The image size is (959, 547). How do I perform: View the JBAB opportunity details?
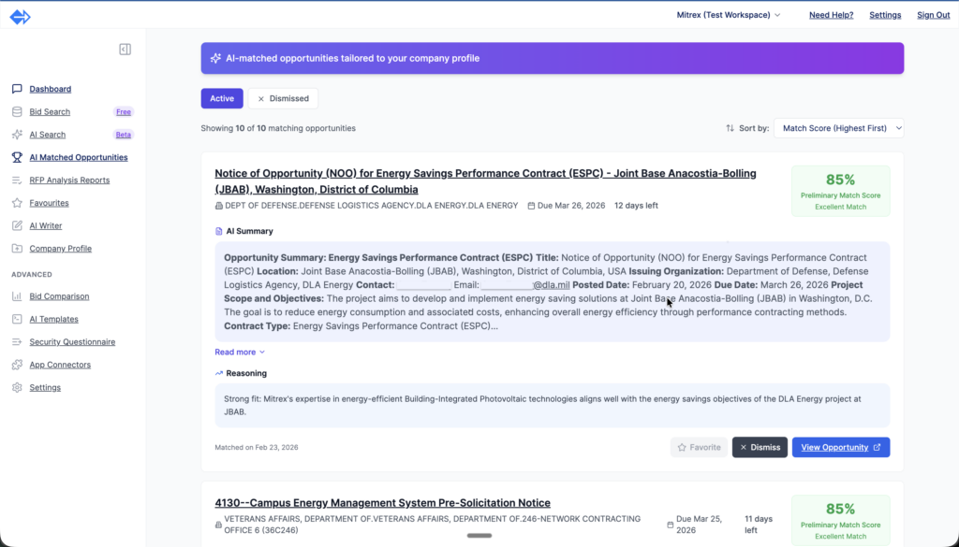[840, 447]
